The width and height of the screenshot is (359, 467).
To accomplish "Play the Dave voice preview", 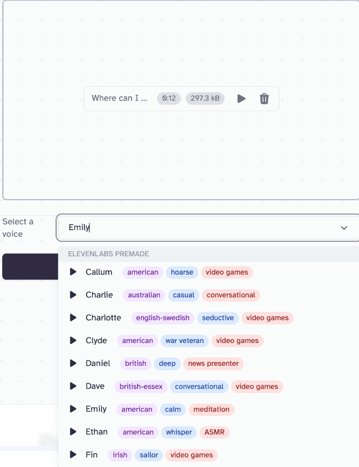I will point(73,386).
